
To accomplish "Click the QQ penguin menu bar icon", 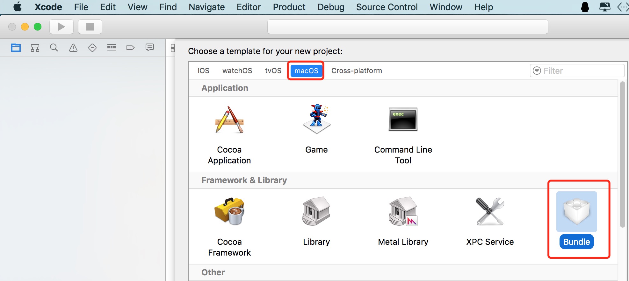I will [585, 7].
